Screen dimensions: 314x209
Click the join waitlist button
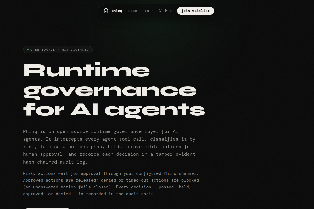(195, 11)
